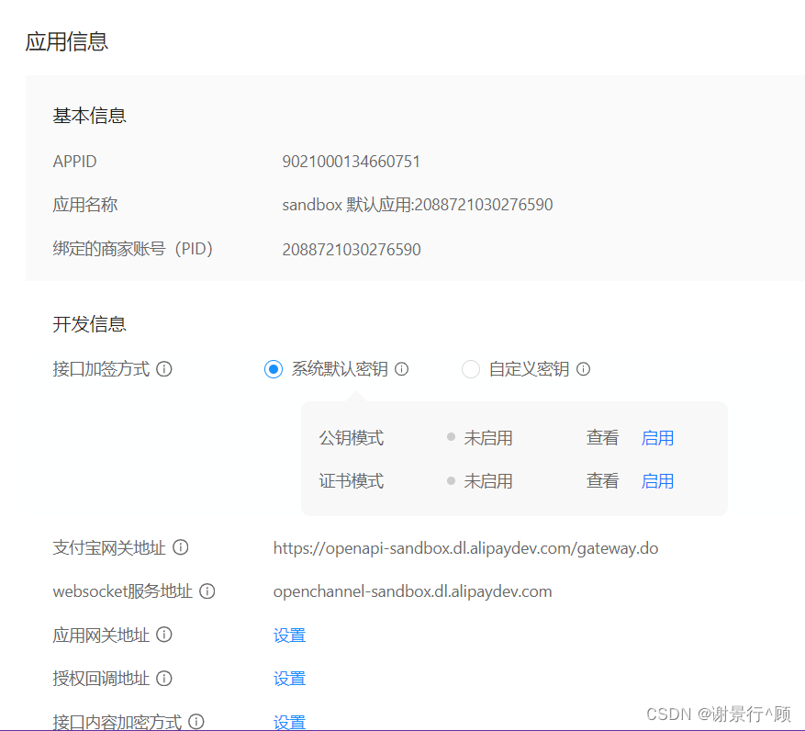The width and height of the screenshot is (805, 731).
Task: Select the 自定义密钥 radio button
Action: point(471,369)
